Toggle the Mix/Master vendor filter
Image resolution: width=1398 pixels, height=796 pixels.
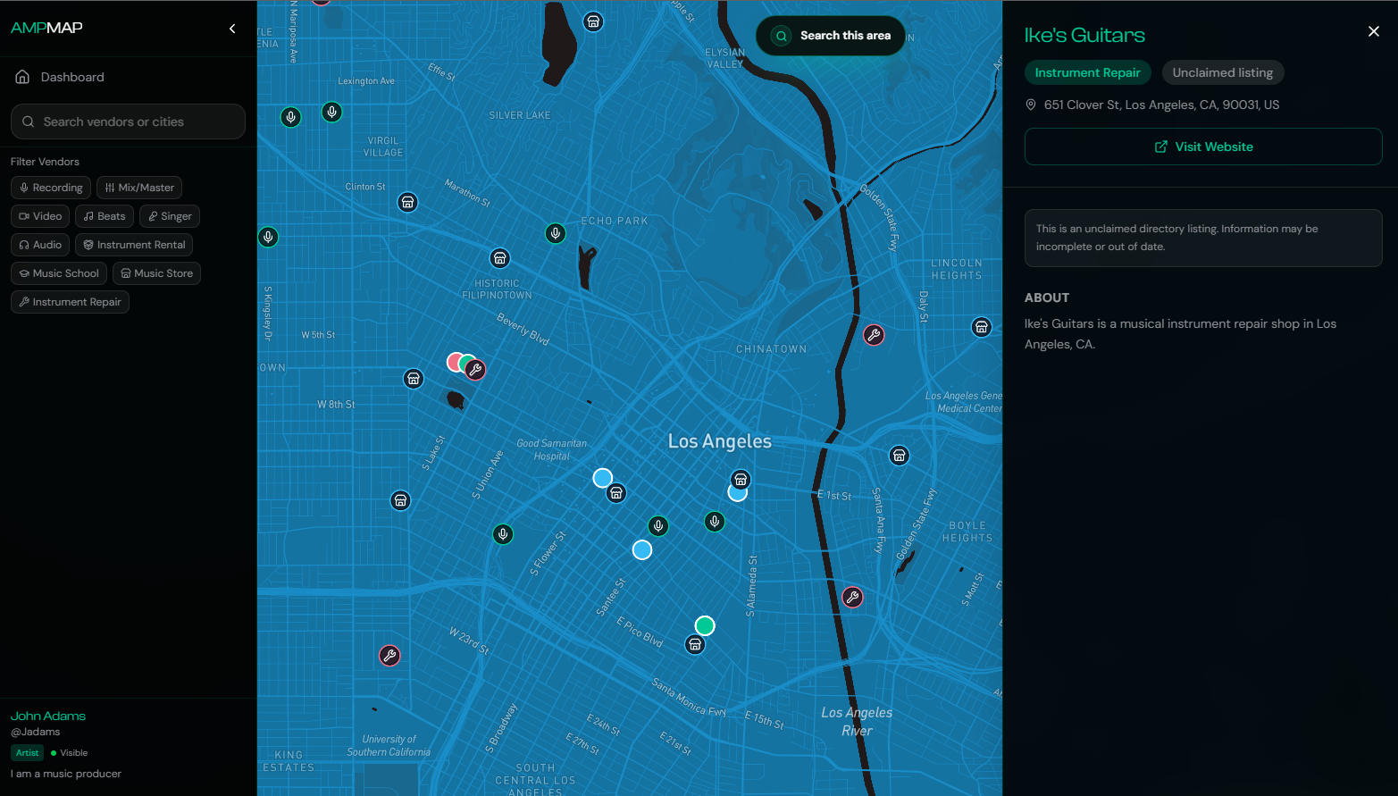[139, 188]
